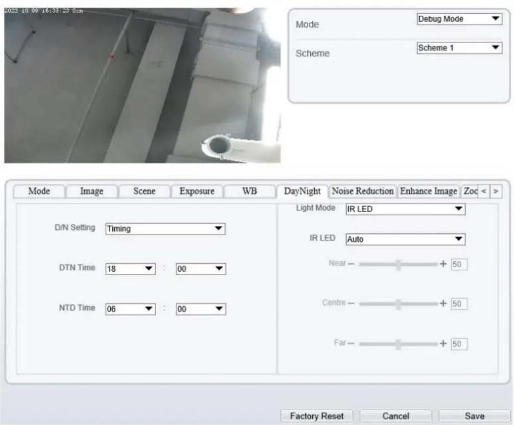Decrease Centre value with minus icon
The image size is (514, 425).
(x=351, y=303)
